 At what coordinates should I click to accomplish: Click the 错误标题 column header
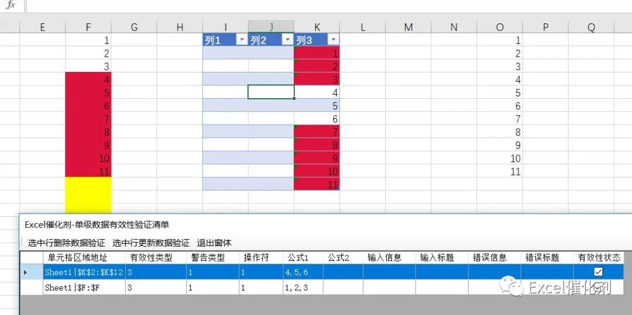click(547, 258)
